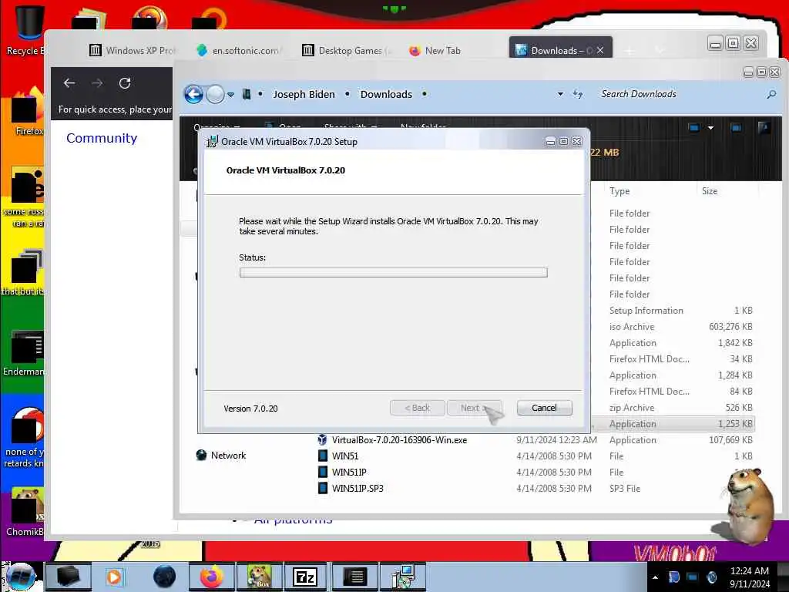Viewport: 789px width, 592px height.
Task: Click the Explorer forward navigation button
Action: tap(216, 94)
